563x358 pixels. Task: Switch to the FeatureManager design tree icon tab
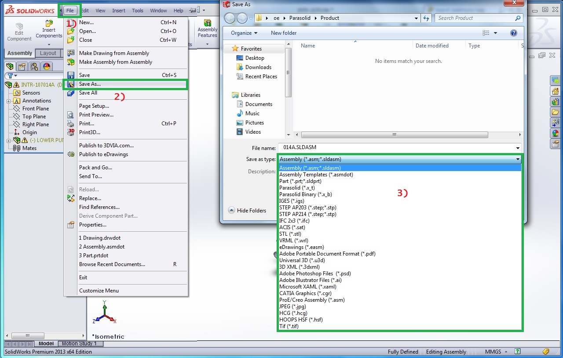pos(10,66)
